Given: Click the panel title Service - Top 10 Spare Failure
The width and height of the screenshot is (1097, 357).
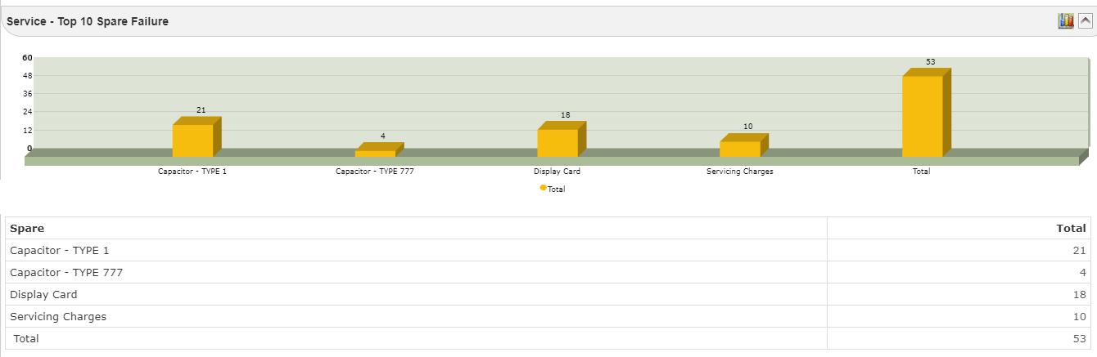Looking at the screenshot, I should click(88, 21).
